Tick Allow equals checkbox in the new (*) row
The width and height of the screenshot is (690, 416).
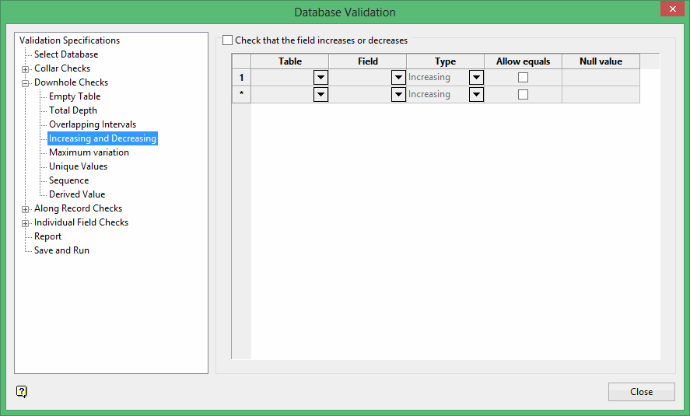point(523,95)
